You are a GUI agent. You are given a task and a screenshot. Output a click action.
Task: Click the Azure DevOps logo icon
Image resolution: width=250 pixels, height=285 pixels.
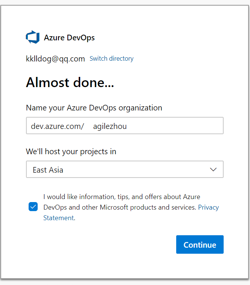(x=33, y=37)
